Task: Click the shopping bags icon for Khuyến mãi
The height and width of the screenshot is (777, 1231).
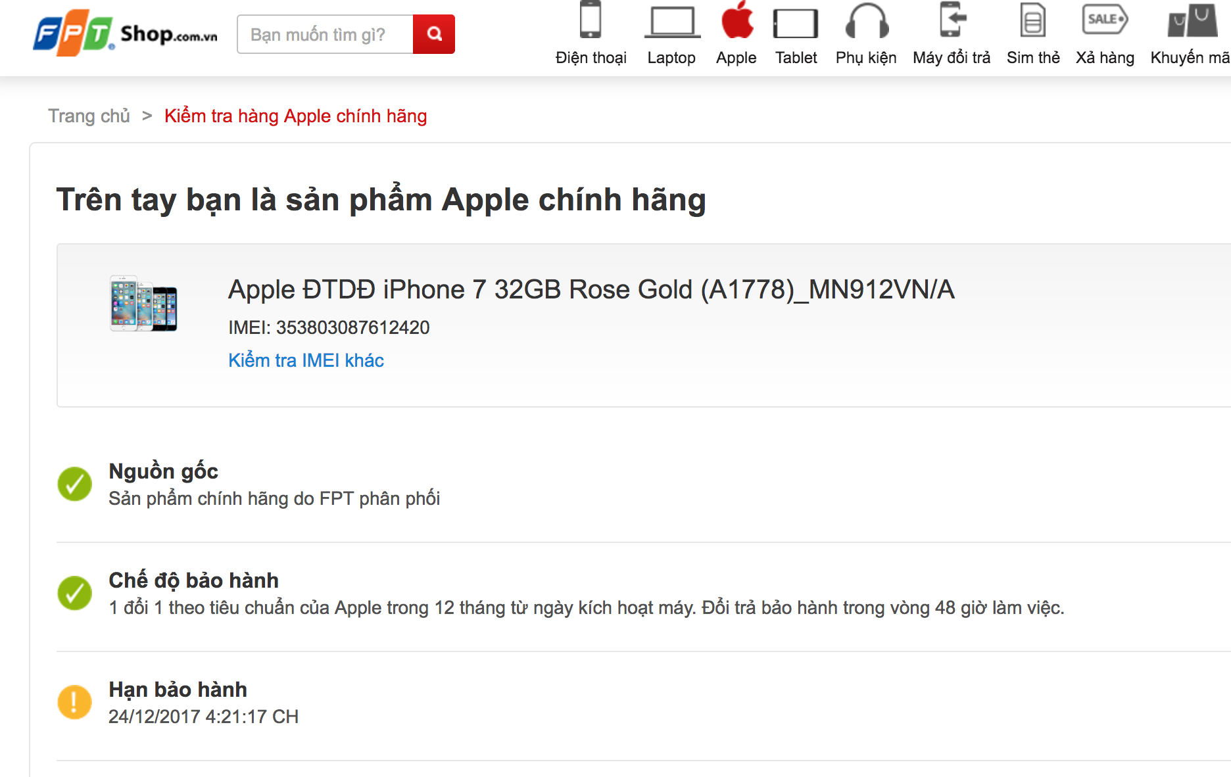Action: [1193, 21]
